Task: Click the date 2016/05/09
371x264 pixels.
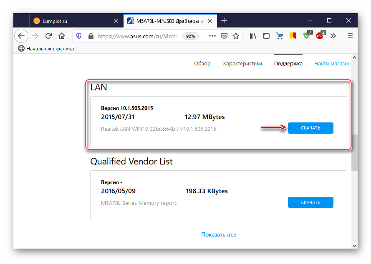Action: pos(118,191)
